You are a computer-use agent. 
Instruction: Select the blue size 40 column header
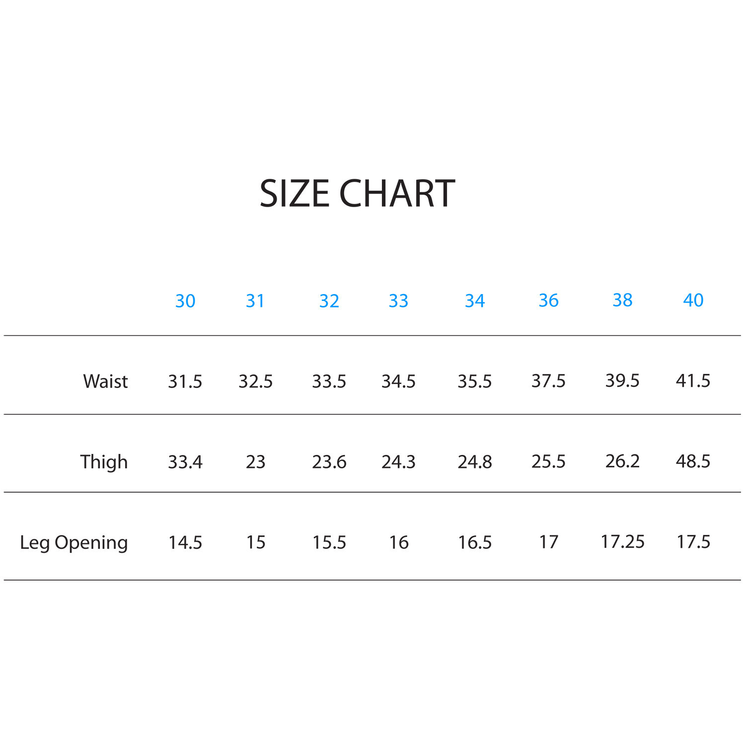[x=693, y=300]
